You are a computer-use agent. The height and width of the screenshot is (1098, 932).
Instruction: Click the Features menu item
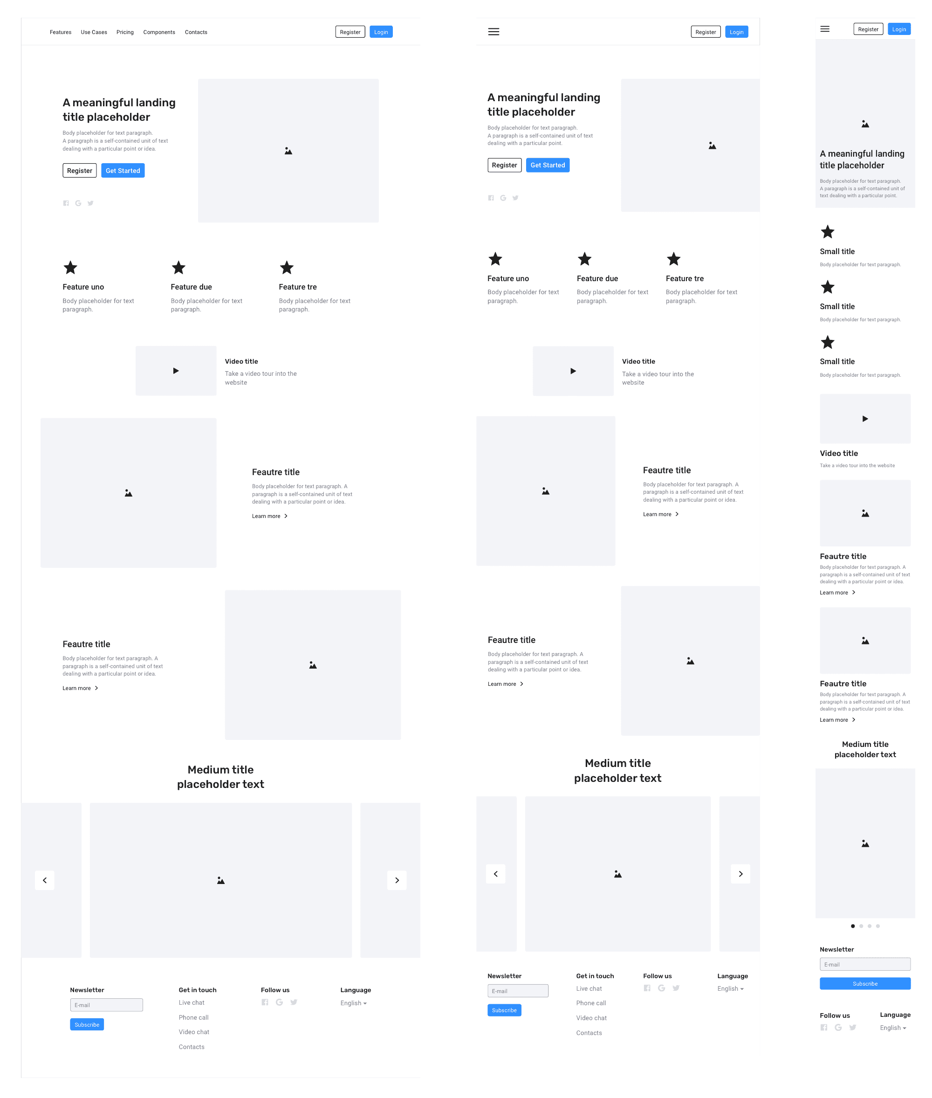point(60,32)
